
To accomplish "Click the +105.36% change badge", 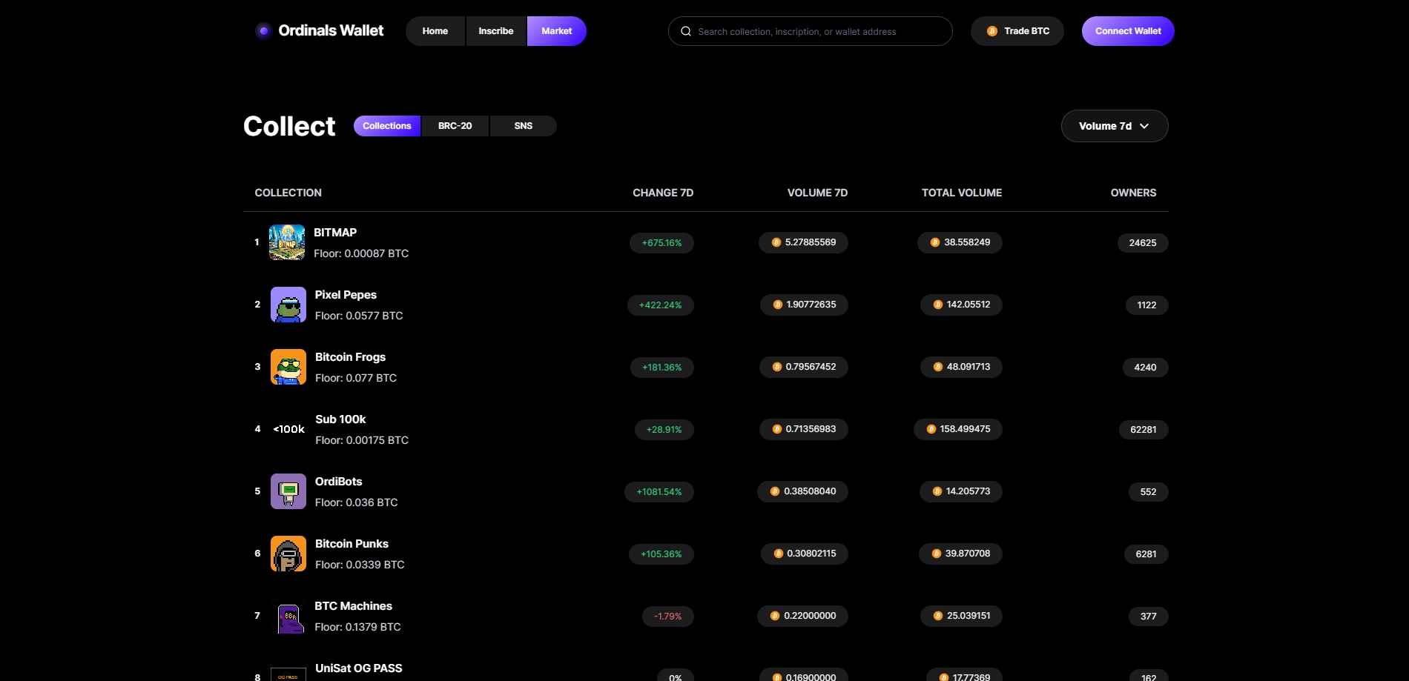I will click(x=661, y=554).
